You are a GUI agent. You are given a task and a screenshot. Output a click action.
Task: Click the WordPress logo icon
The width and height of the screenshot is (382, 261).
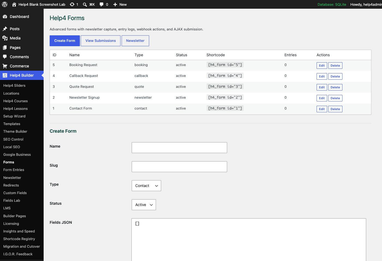pos(5,4)
